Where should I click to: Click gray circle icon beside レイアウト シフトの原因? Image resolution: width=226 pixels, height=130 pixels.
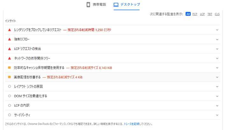click(10, 87)
